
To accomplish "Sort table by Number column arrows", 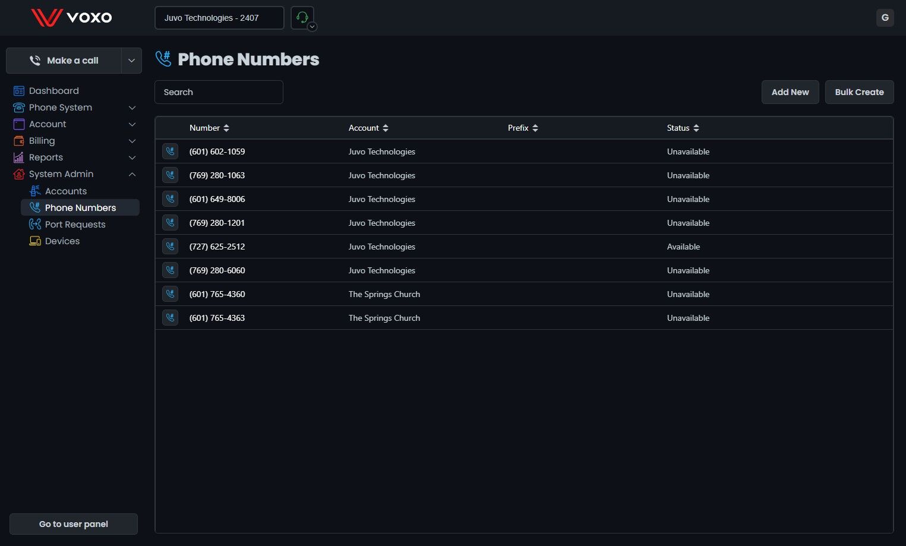I will [226, 128].
